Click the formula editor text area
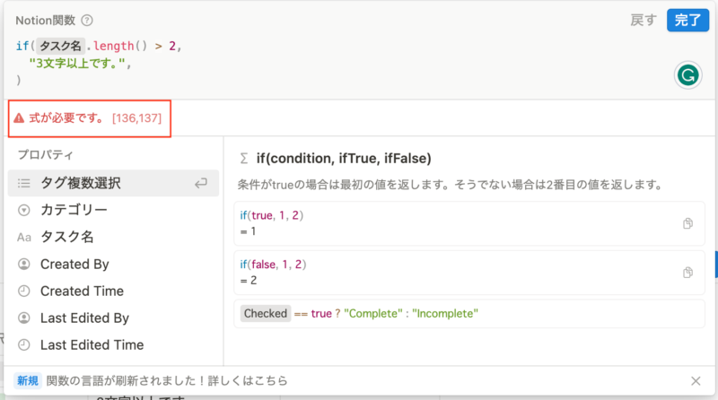Image resolution: width=718 pixels, height=400 pixels. coord(339,63)
